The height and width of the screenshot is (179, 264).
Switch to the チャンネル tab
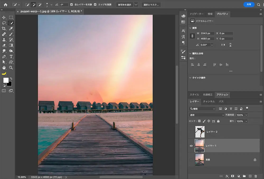coord(209,102)
